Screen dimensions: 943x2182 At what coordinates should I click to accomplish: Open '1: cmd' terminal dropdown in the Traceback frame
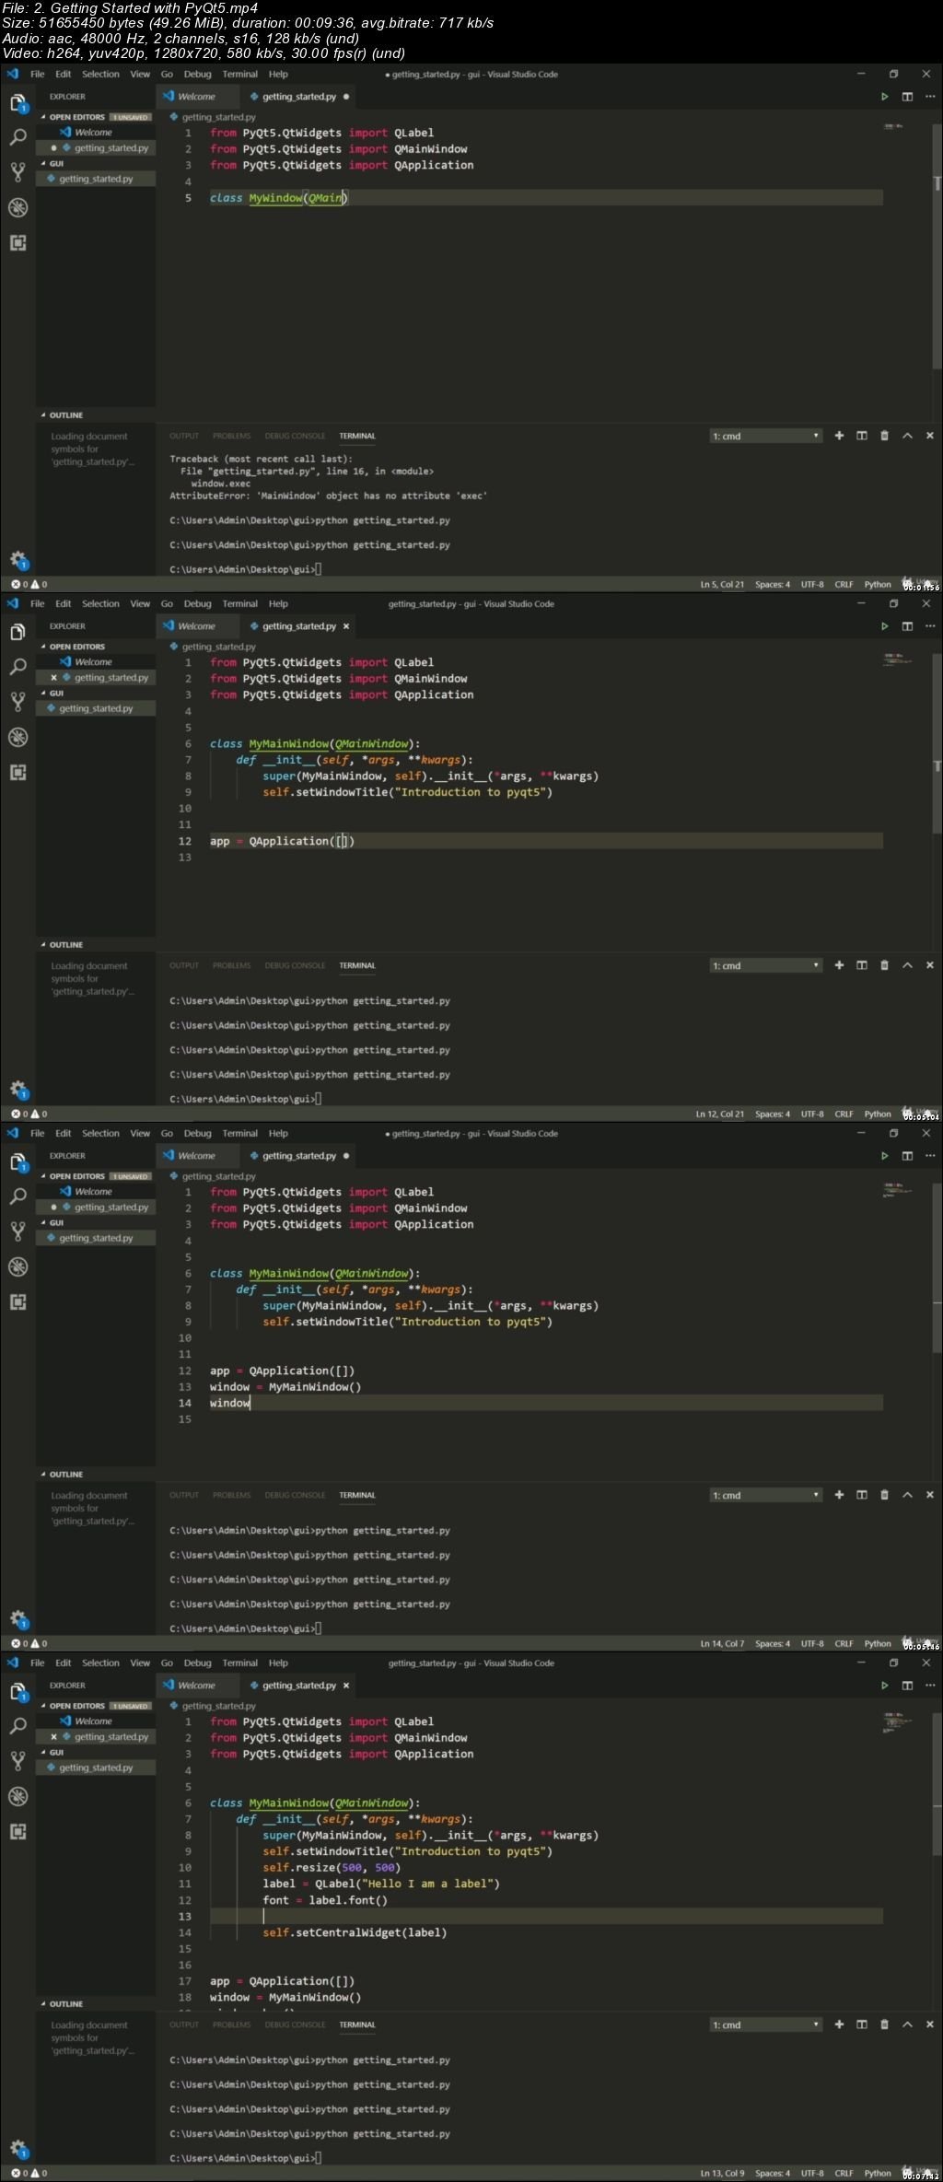[x=765, y=436]
